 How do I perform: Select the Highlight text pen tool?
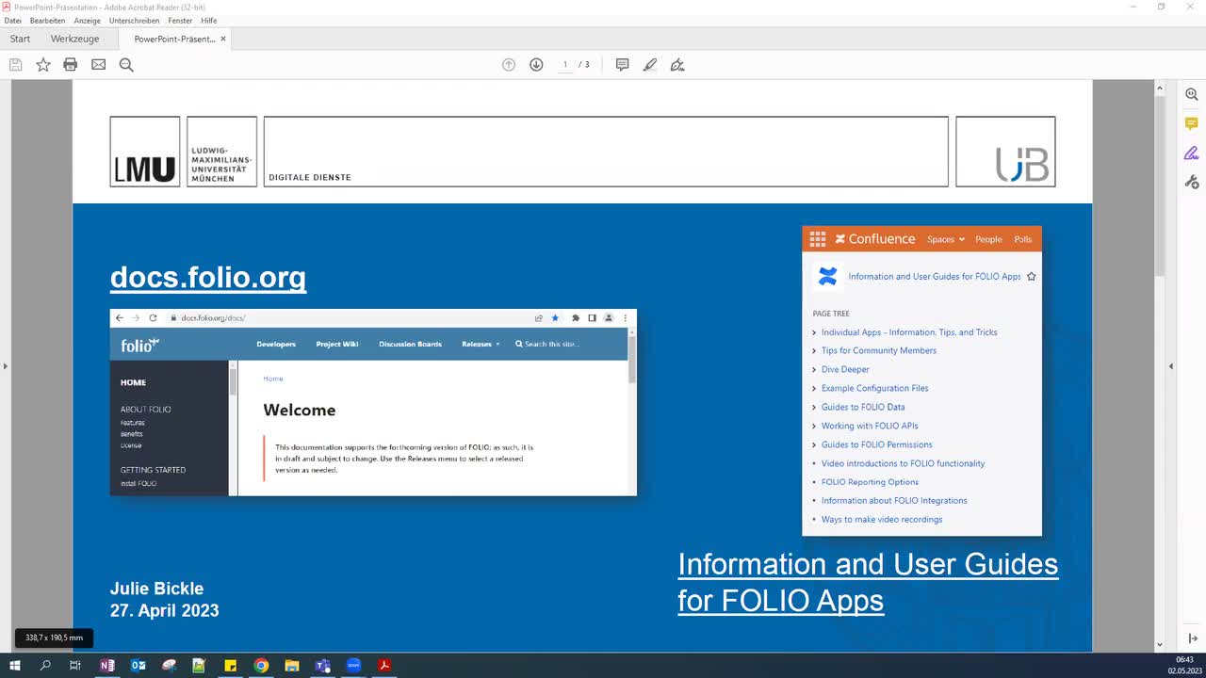650,65
